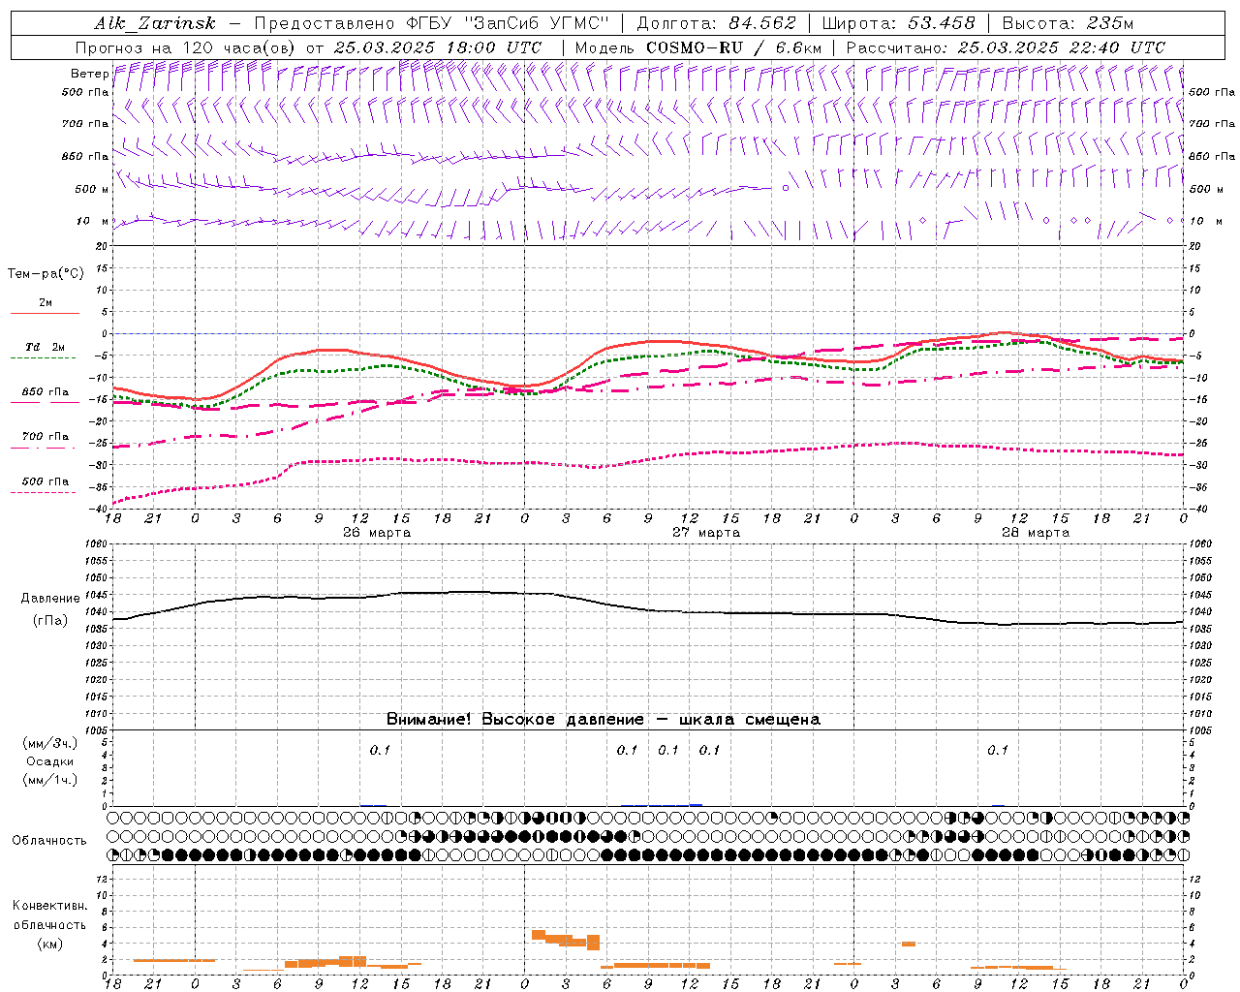This screenshot has height=992, width=1240.
Task: Click the '28 марта' date label
Action: tap(1036, 533)
